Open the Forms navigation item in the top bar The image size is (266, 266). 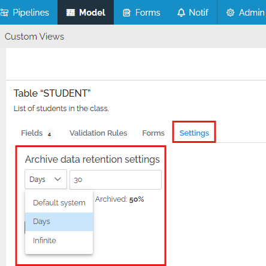click(x=141, y=13)
